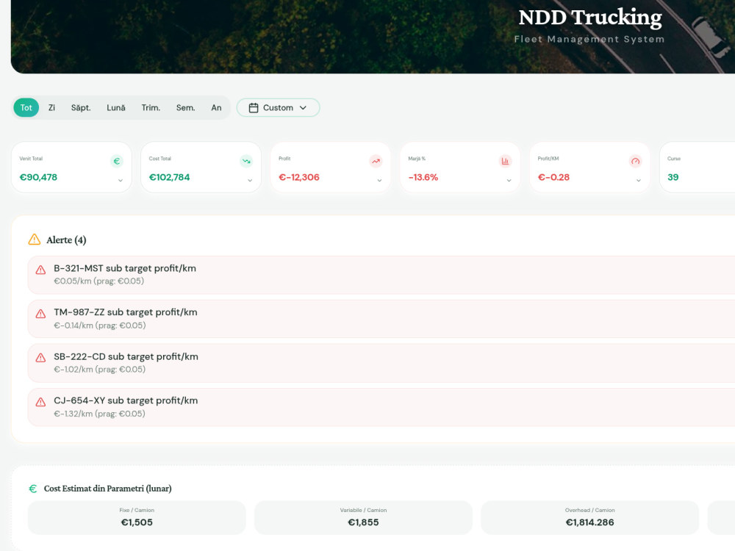Click the alert icon for CJ-654-XY
Screen dimensions: 735x551
pyautogui.click(x=40, y=402)
